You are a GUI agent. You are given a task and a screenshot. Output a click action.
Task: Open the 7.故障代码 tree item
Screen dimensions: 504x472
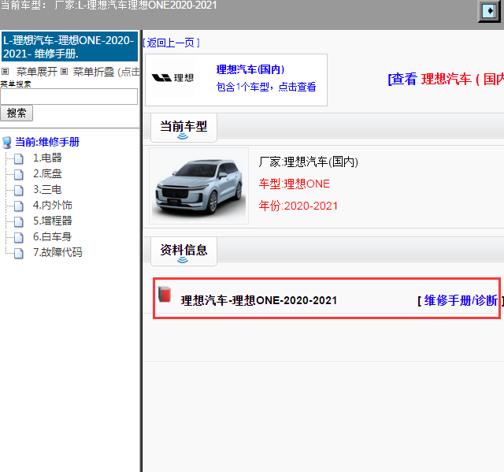57,252
